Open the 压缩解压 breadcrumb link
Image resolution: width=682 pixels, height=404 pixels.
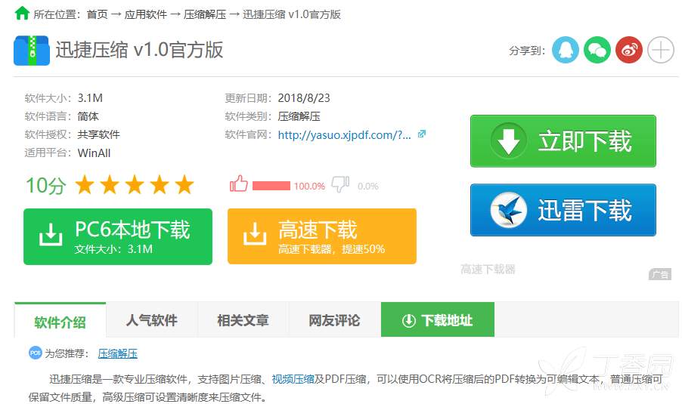coord(205,14)
